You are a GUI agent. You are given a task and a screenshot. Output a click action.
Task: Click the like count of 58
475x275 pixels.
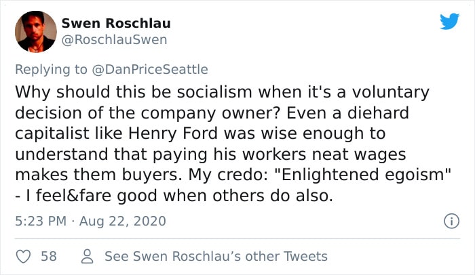[49, 257]
